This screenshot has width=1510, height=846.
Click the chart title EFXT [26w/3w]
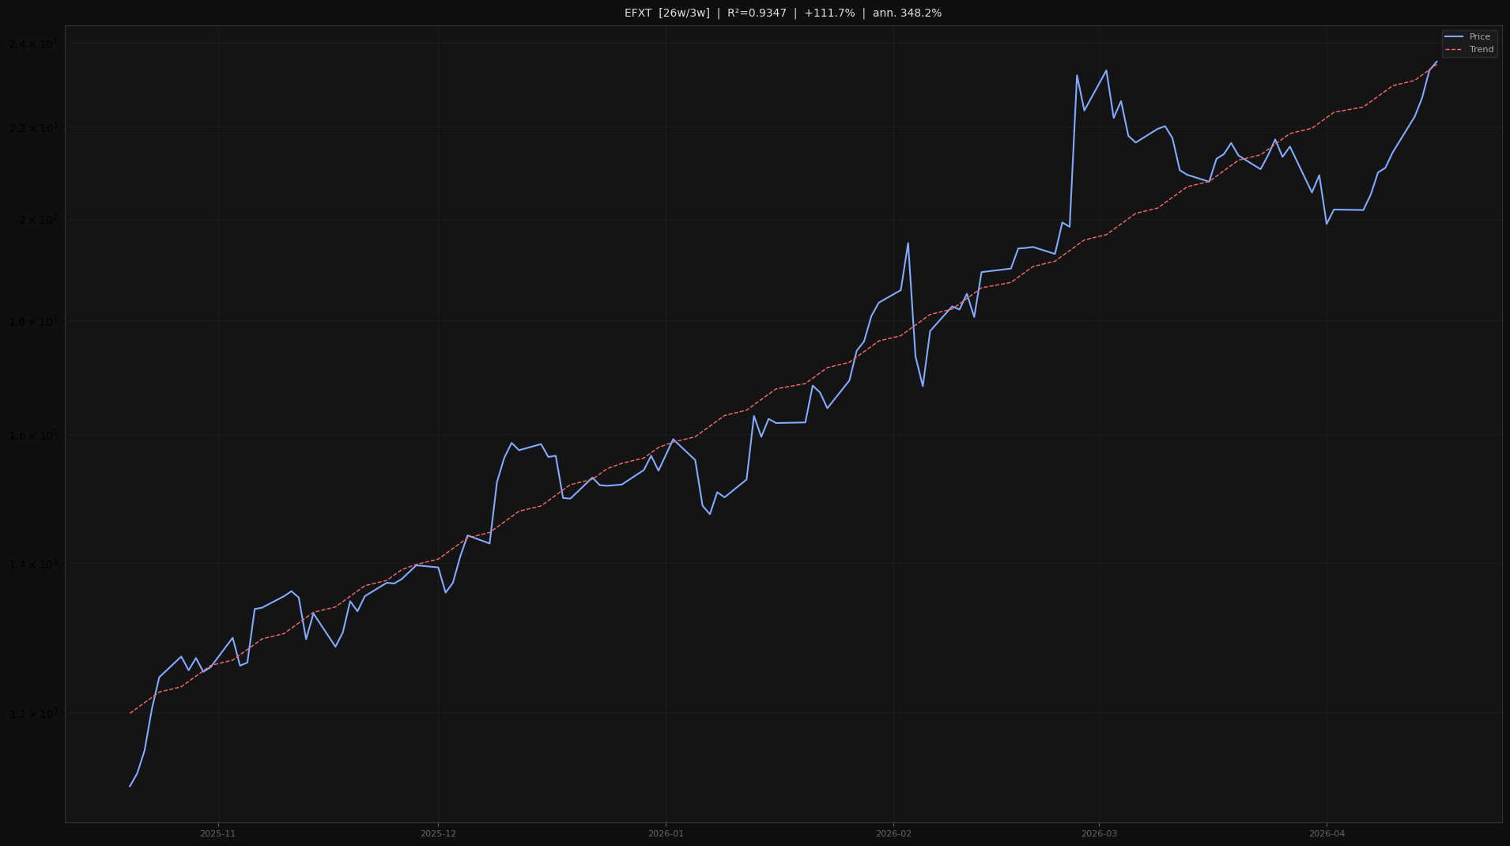666,13
